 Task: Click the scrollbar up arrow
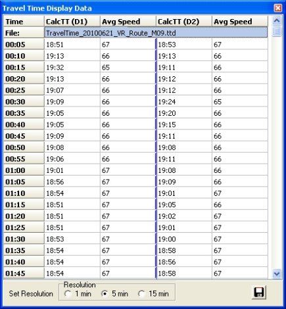point(277,21)
